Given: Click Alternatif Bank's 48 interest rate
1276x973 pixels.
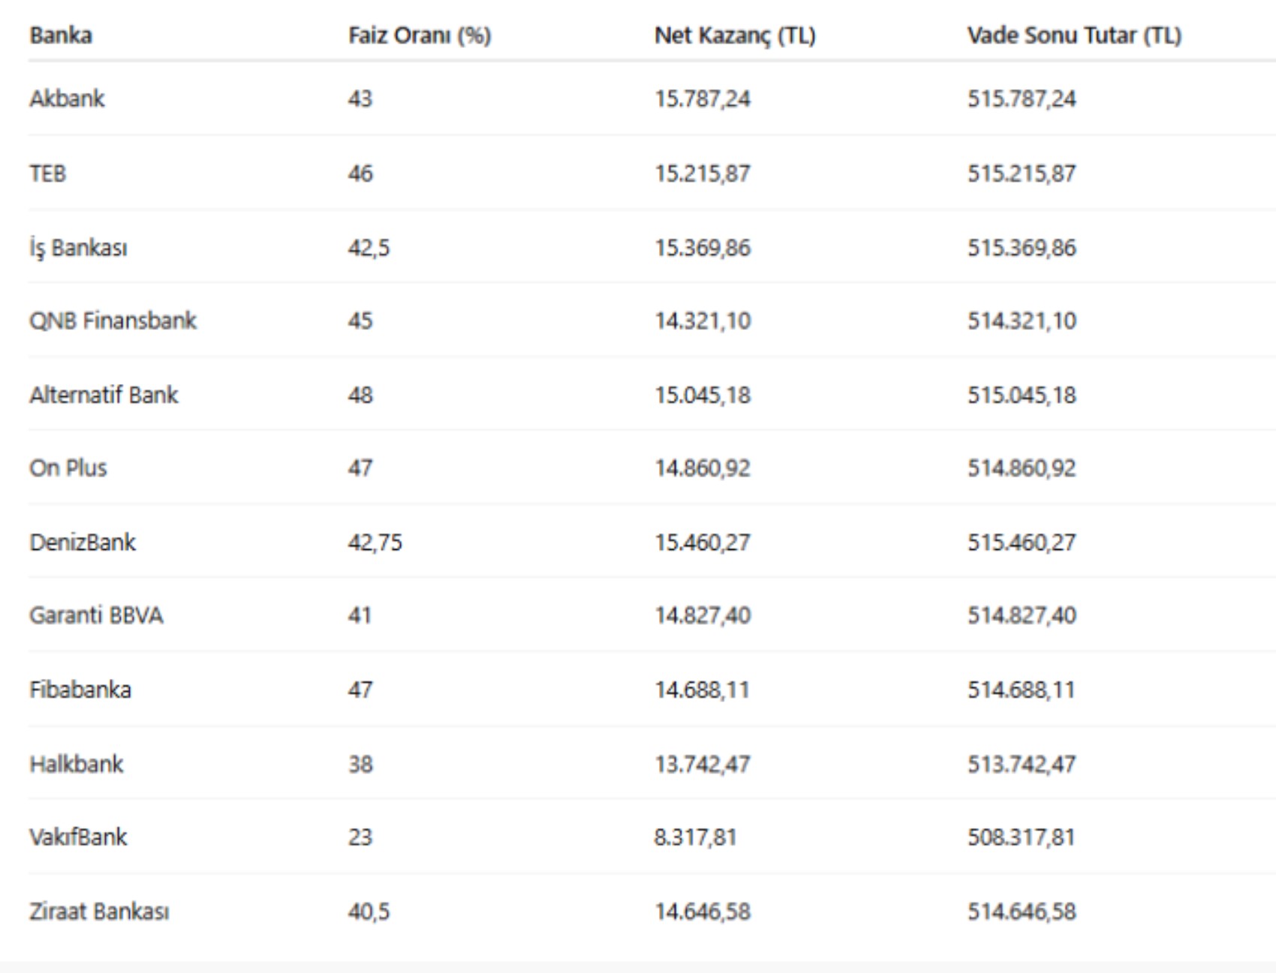Looking at the screenshot, I should tap(360, 395).
